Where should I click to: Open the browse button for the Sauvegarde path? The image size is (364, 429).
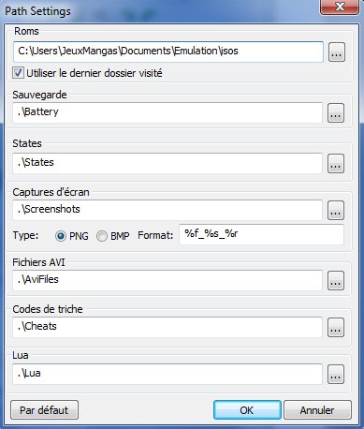point(336,112)
